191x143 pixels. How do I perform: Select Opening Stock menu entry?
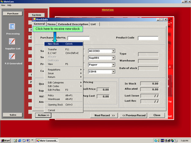(55, 105)
